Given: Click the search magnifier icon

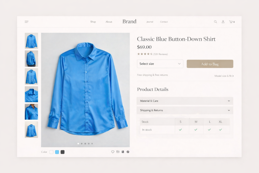Looking at the screenshot, I should [x=215, y=22].
